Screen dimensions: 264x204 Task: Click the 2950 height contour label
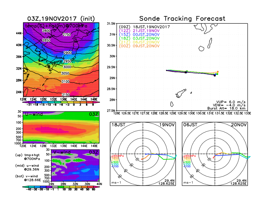click(67, 61)
